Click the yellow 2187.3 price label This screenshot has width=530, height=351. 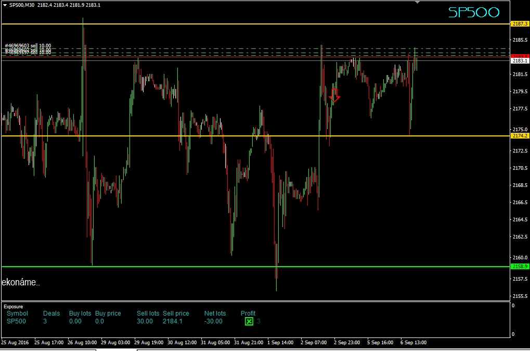pos(520,23)
